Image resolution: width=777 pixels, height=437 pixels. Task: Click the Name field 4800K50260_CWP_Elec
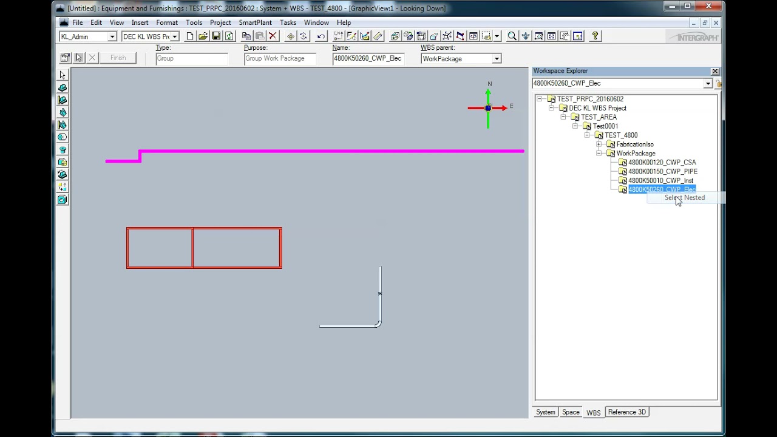pyautogui.click(x=368, y=59)
